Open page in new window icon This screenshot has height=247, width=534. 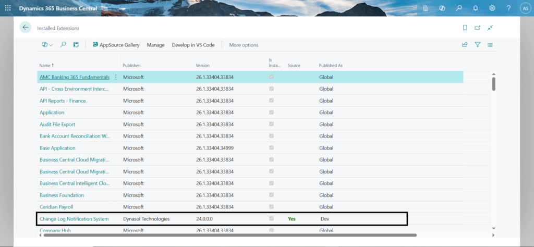click(x=477, y=28)
